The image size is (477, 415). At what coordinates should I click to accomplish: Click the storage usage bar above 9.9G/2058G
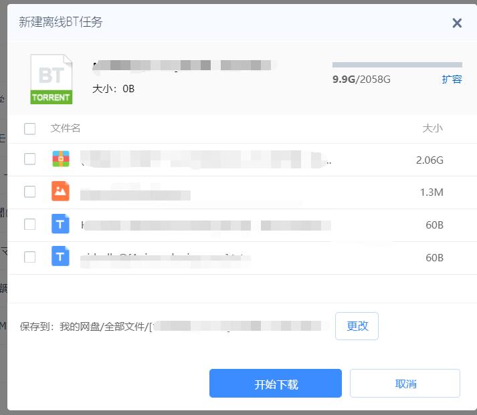pyautogui.click(x=397, y=65)
